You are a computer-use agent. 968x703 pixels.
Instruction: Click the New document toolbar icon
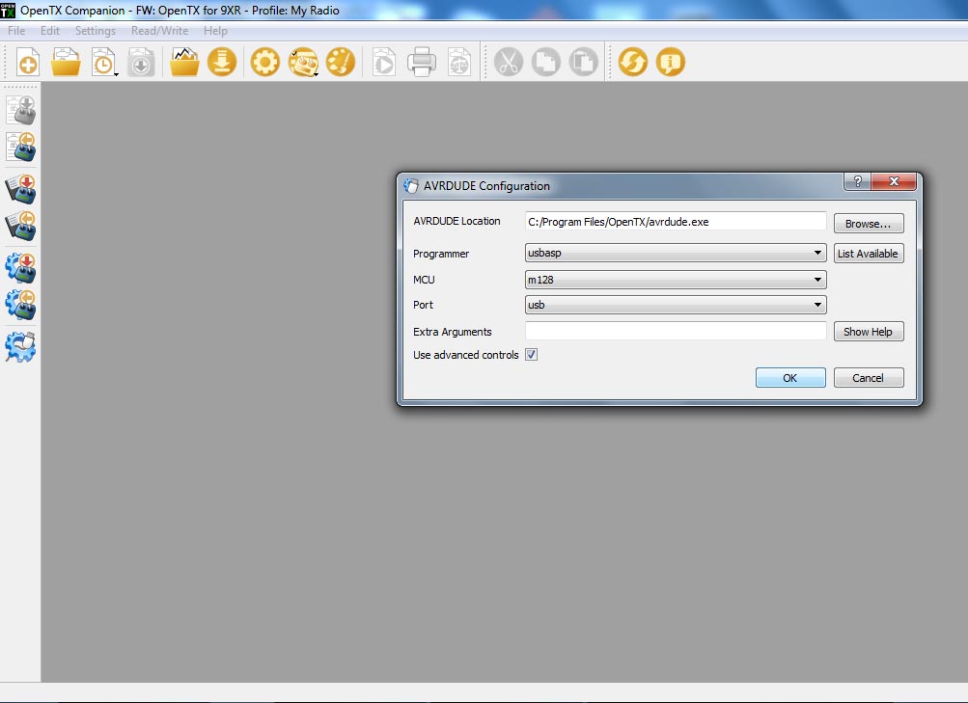click(x=28, y=62)
